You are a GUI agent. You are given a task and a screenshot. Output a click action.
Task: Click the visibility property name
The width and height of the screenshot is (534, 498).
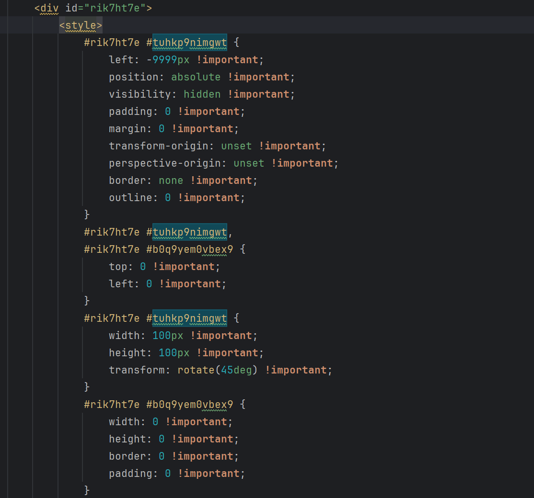pos(139,94)
